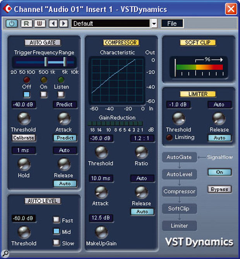Click the Gain Reduction meter

pyautogui.click(x=115, y=123)
